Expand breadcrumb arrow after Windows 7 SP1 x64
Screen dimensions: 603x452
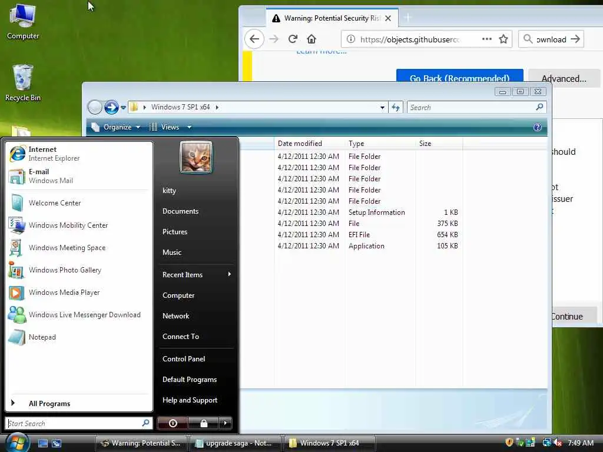coord(217,107)
